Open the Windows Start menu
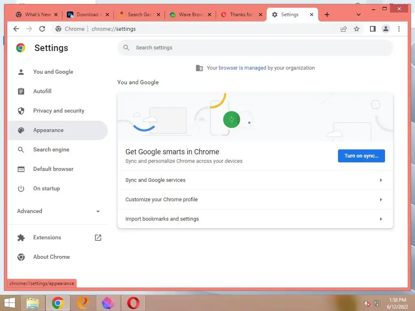Viewport: 415px width, 311px height. (x=10, y=303)
